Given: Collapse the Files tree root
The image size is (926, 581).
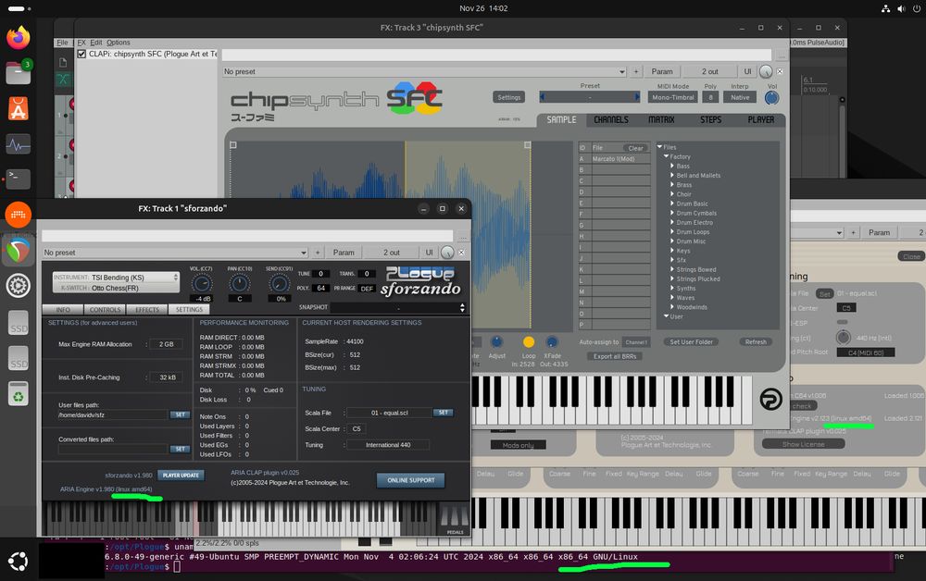Looking at the screenshot, I should pyautogui.click(x=659, y=147).
